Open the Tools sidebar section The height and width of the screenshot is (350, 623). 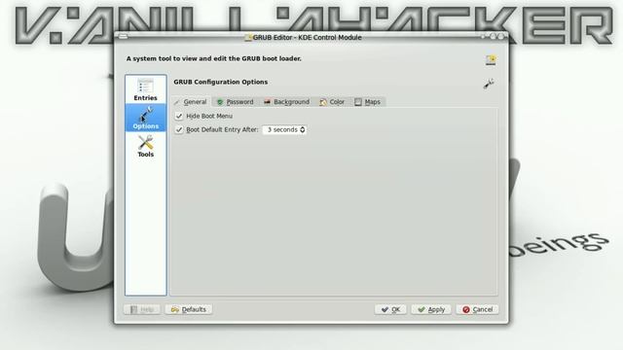coord(145,146)
